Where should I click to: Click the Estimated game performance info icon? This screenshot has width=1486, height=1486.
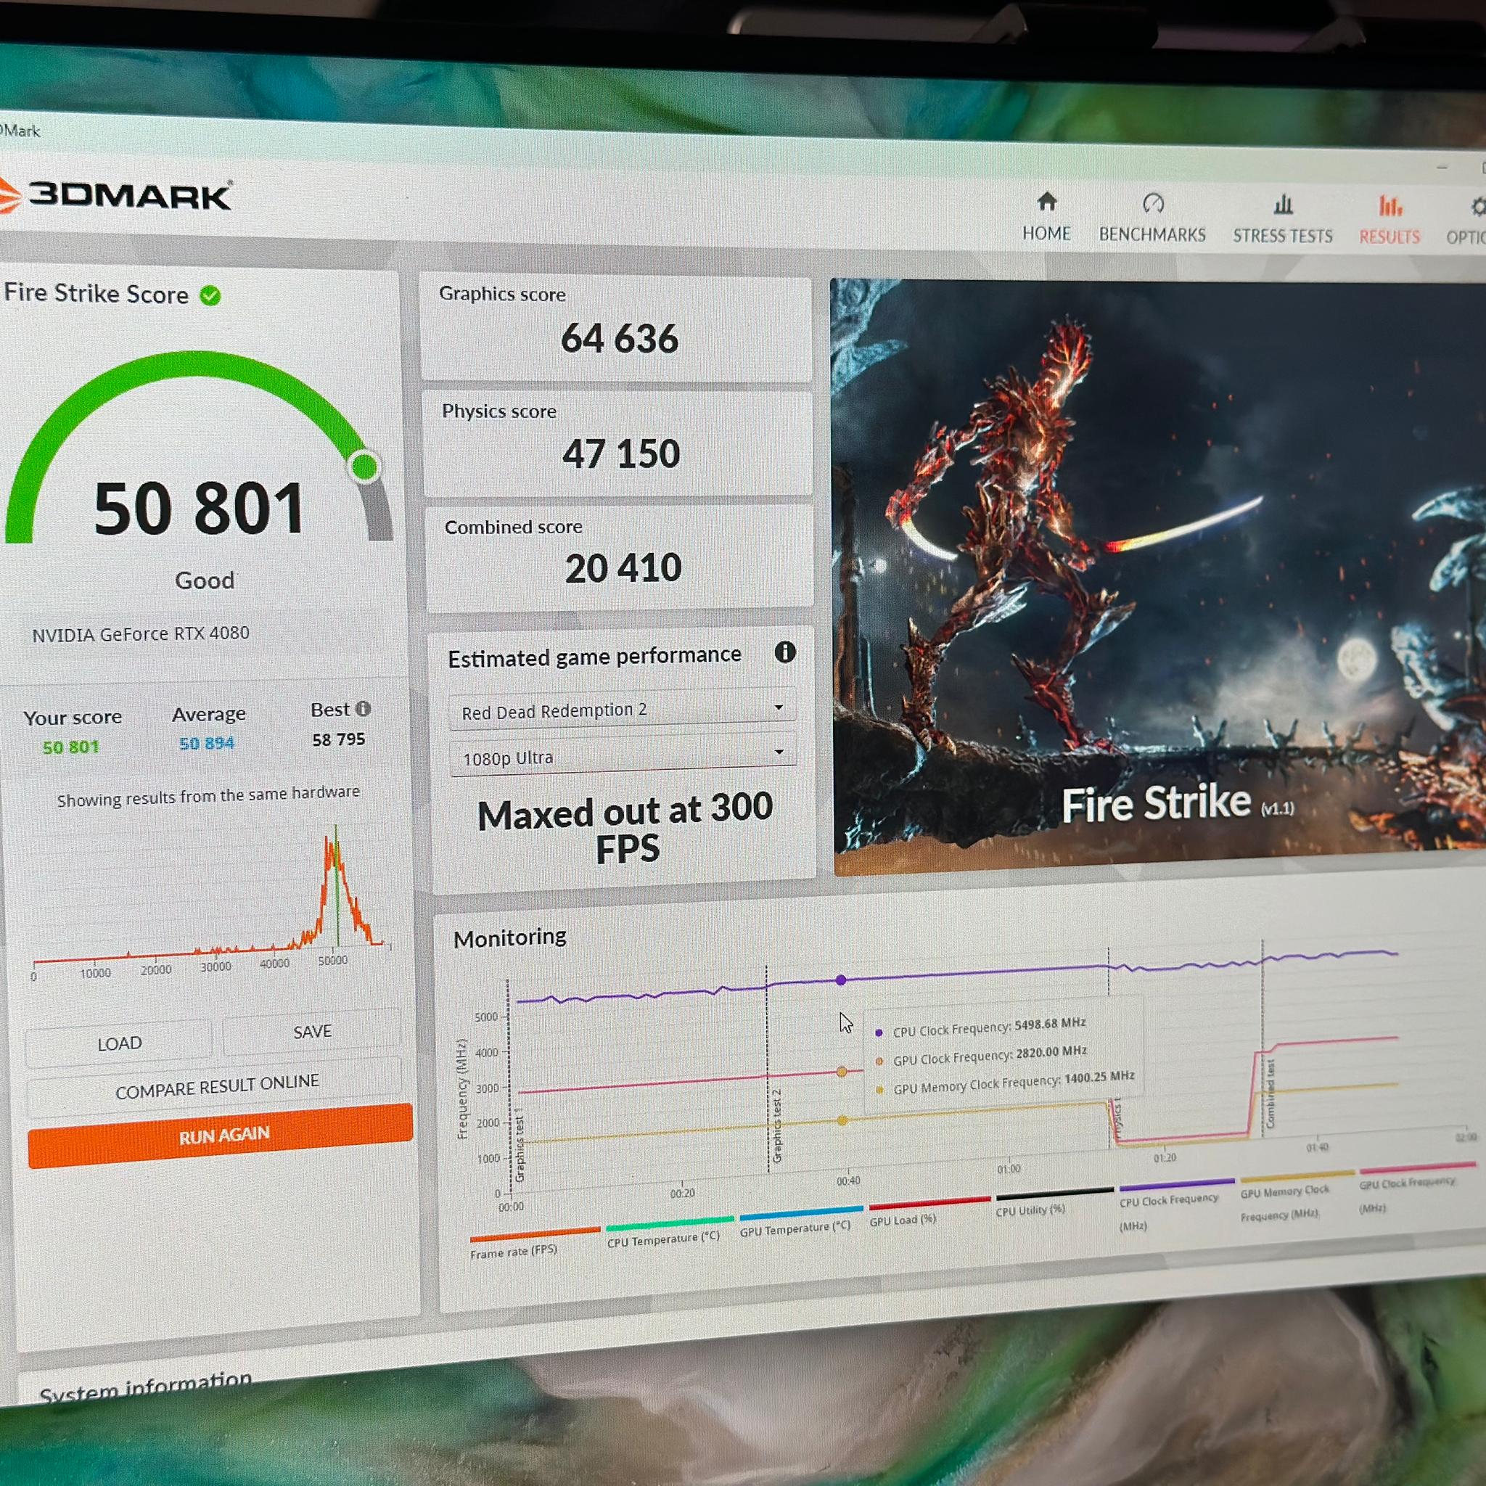tap(784, 652)
